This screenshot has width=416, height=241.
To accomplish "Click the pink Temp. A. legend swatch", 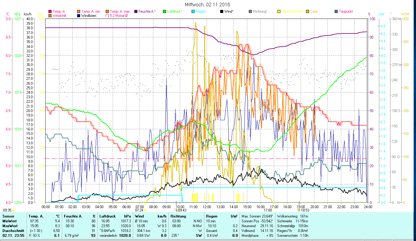I will click(x=50, y=12).
